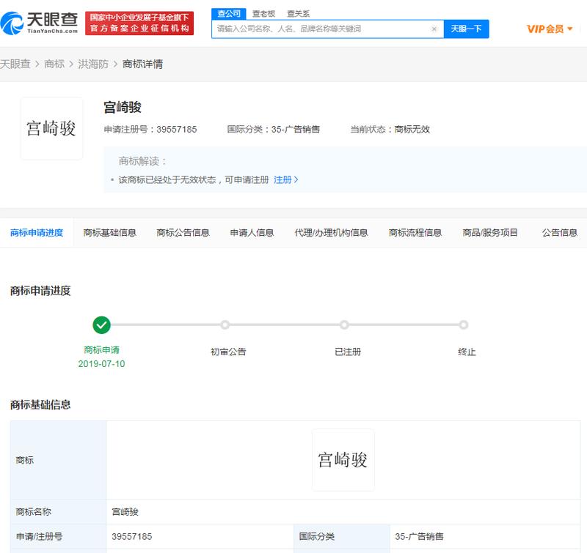Go to 商标 breadcrumb link
The image size is (587, 553).
54,64
